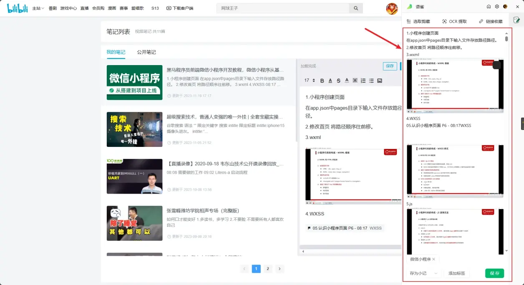The image size is (524, 285).
Task: Click text 1.小程序创建页面 in Yuque panel
Action: (x=422, y=33)
